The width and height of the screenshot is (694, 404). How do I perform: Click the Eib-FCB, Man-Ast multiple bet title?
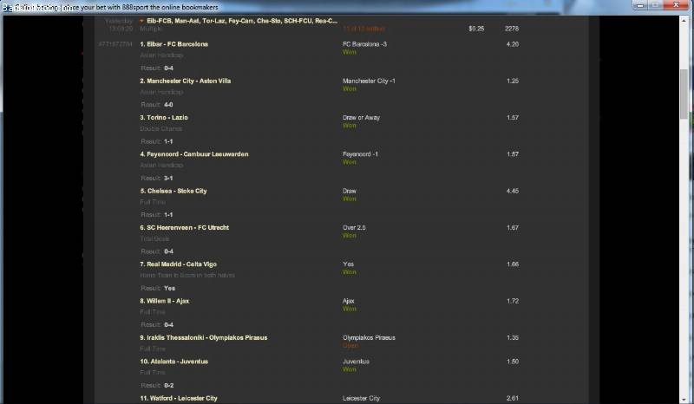(242, 21)
